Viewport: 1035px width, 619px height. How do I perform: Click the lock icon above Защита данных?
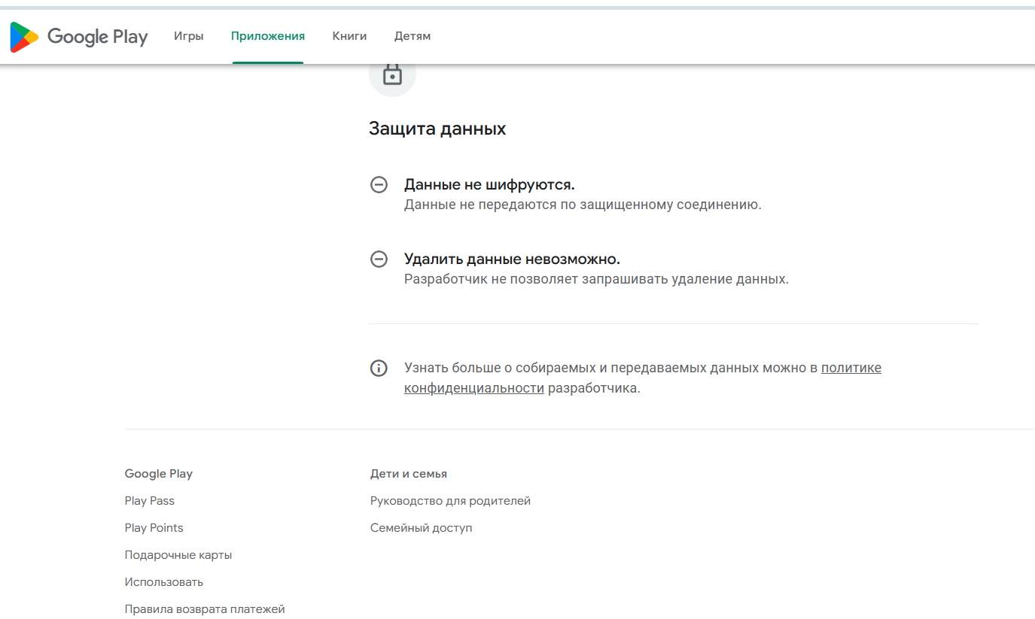(x=392, y=75)
